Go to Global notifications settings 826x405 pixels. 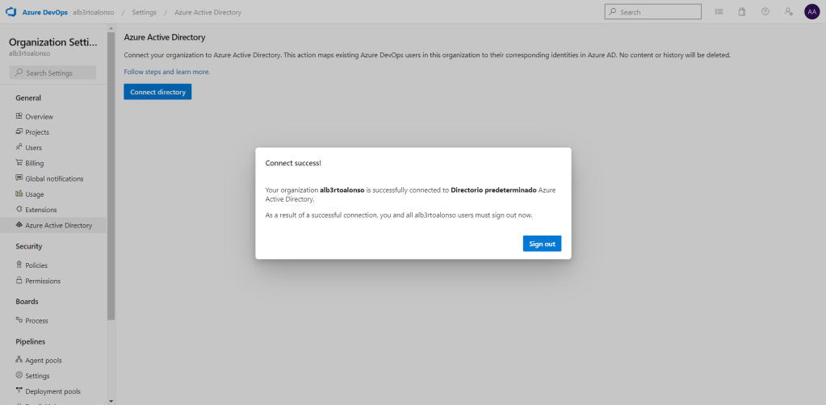pyautogui.click(x=53, y=179)
